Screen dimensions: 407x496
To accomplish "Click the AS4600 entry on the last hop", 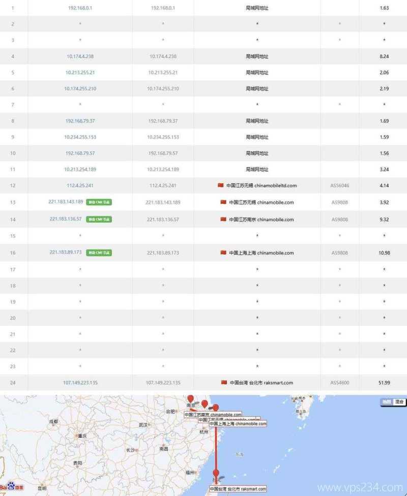I will tap(339, 382).
